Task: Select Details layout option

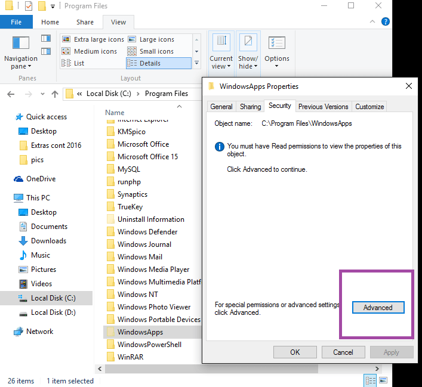Action: 159,63
